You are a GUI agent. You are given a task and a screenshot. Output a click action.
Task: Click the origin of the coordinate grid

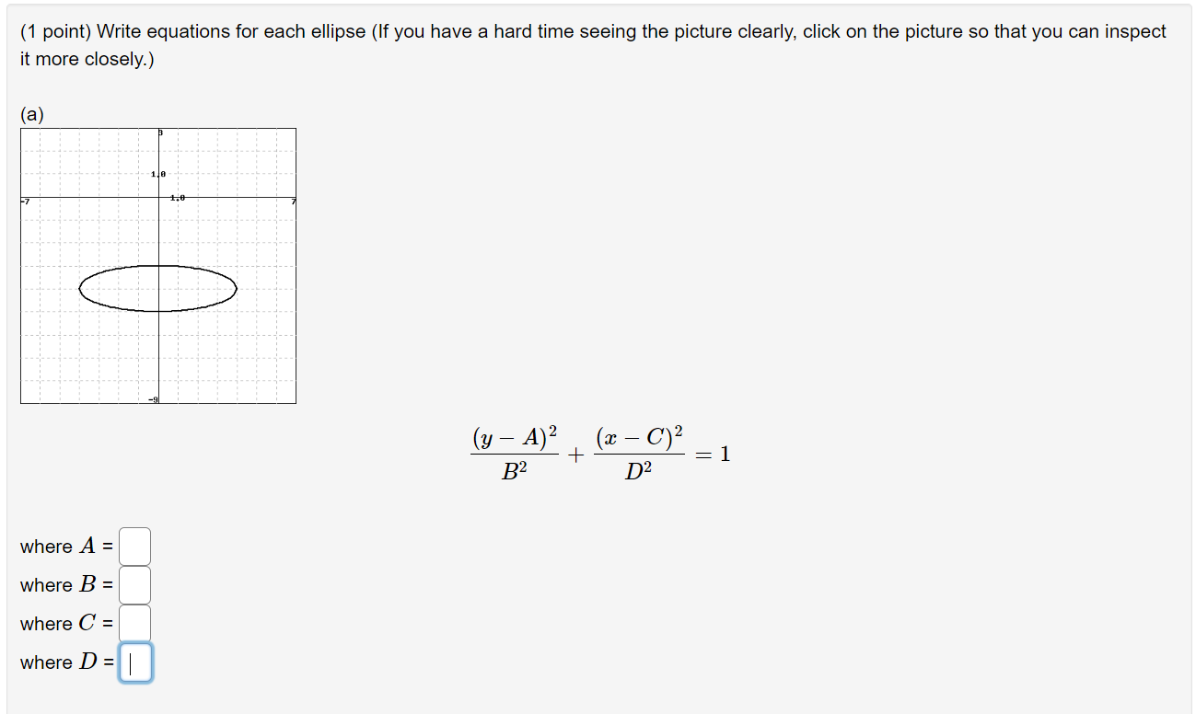160,197
